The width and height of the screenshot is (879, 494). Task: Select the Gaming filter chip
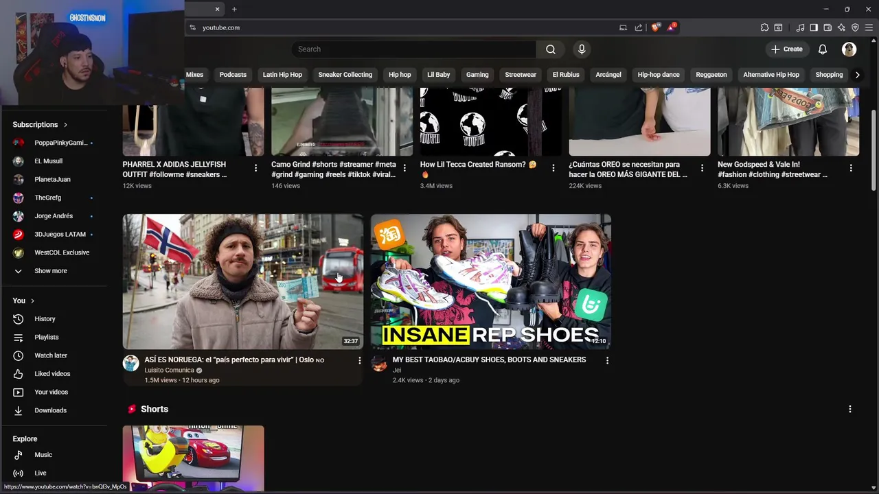coord(477,75)
